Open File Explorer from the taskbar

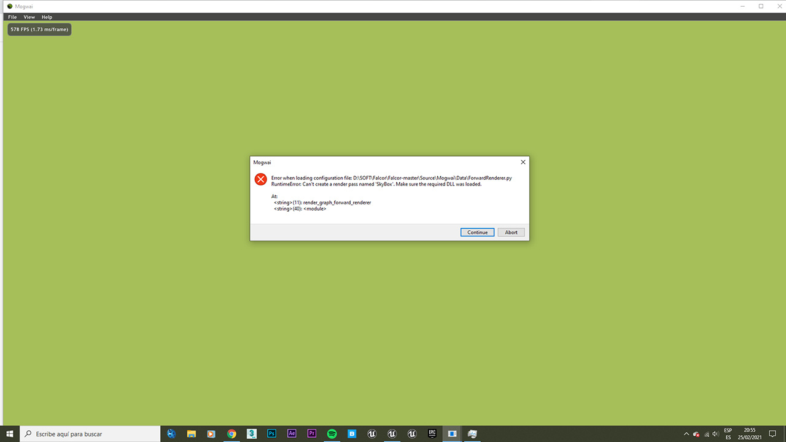(x=192, y=433)
